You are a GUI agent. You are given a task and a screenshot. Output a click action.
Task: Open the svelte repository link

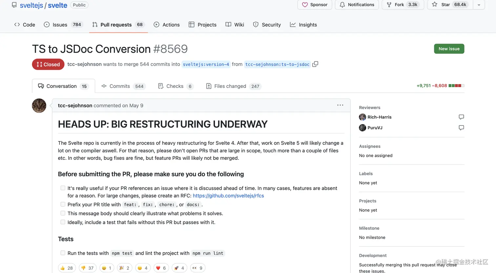pos(57,5)
